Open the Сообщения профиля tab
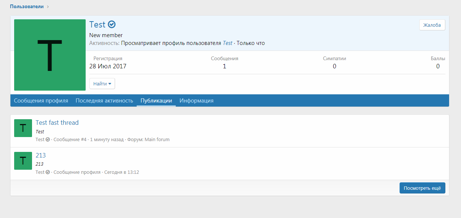Screen dimensions: 461x218 pyautogui.click(x=41, y=100)
